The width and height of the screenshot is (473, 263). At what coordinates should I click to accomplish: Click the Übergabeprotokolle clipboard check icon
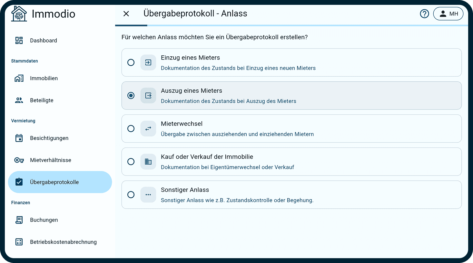(x=19, y=182)
